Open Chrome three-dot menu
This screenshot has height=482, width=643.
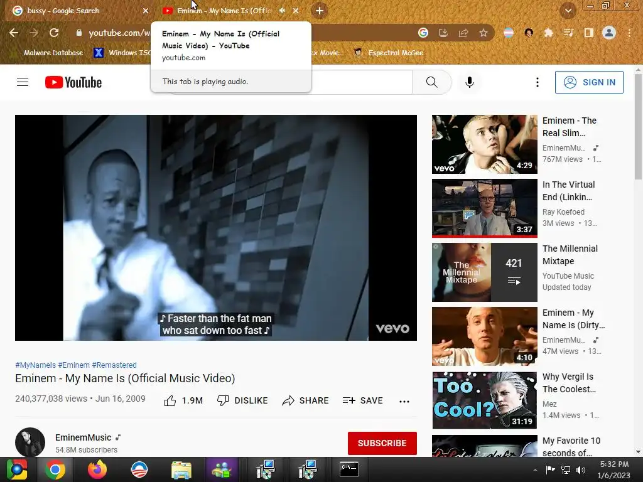pos(629,33)
